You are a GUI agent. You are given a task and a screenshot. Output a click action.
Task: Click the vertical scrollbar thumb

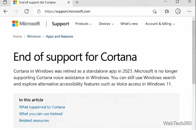pyautogui.click(x=194, y=52)
